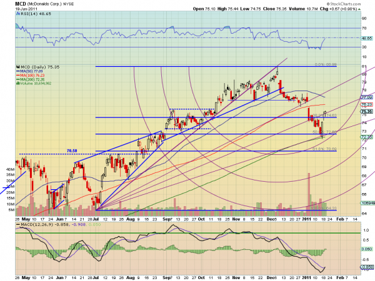Screen dimensions: 375x281
Task: Click the 100.0% Fibonacci level label
Action: [x=324, y=208]
